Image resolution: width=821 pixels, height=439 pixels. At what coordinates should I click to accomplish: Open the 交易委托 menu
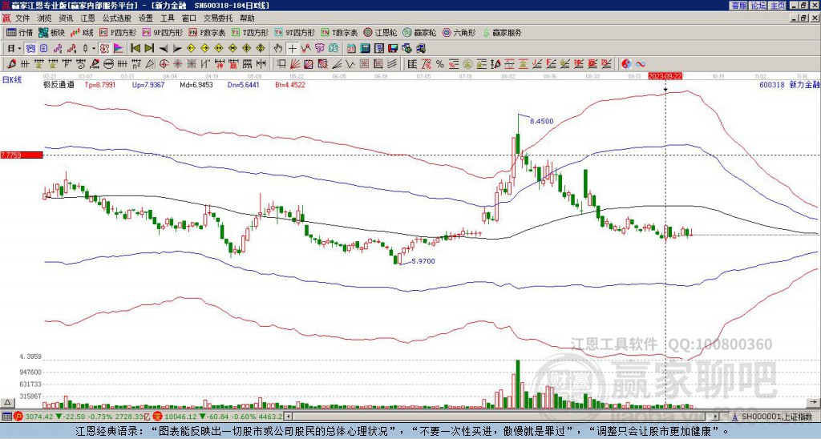[218, 18]
